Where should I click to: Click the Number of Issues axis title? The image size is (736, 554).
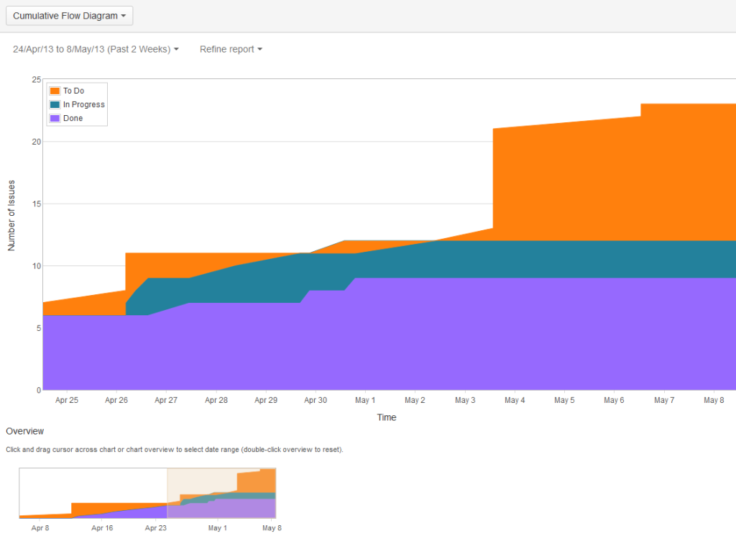(11, 215)
